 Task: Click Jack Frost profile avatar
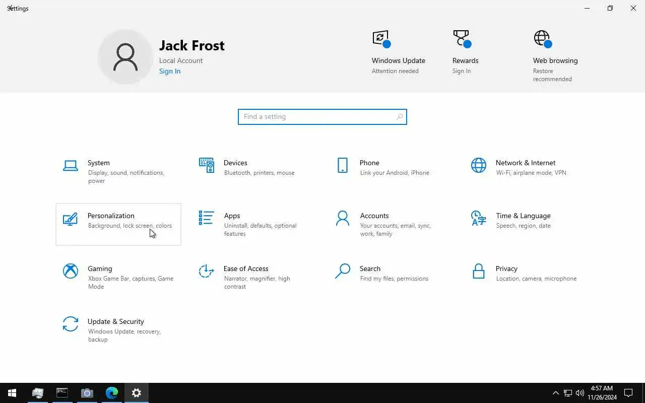point(125,56)
